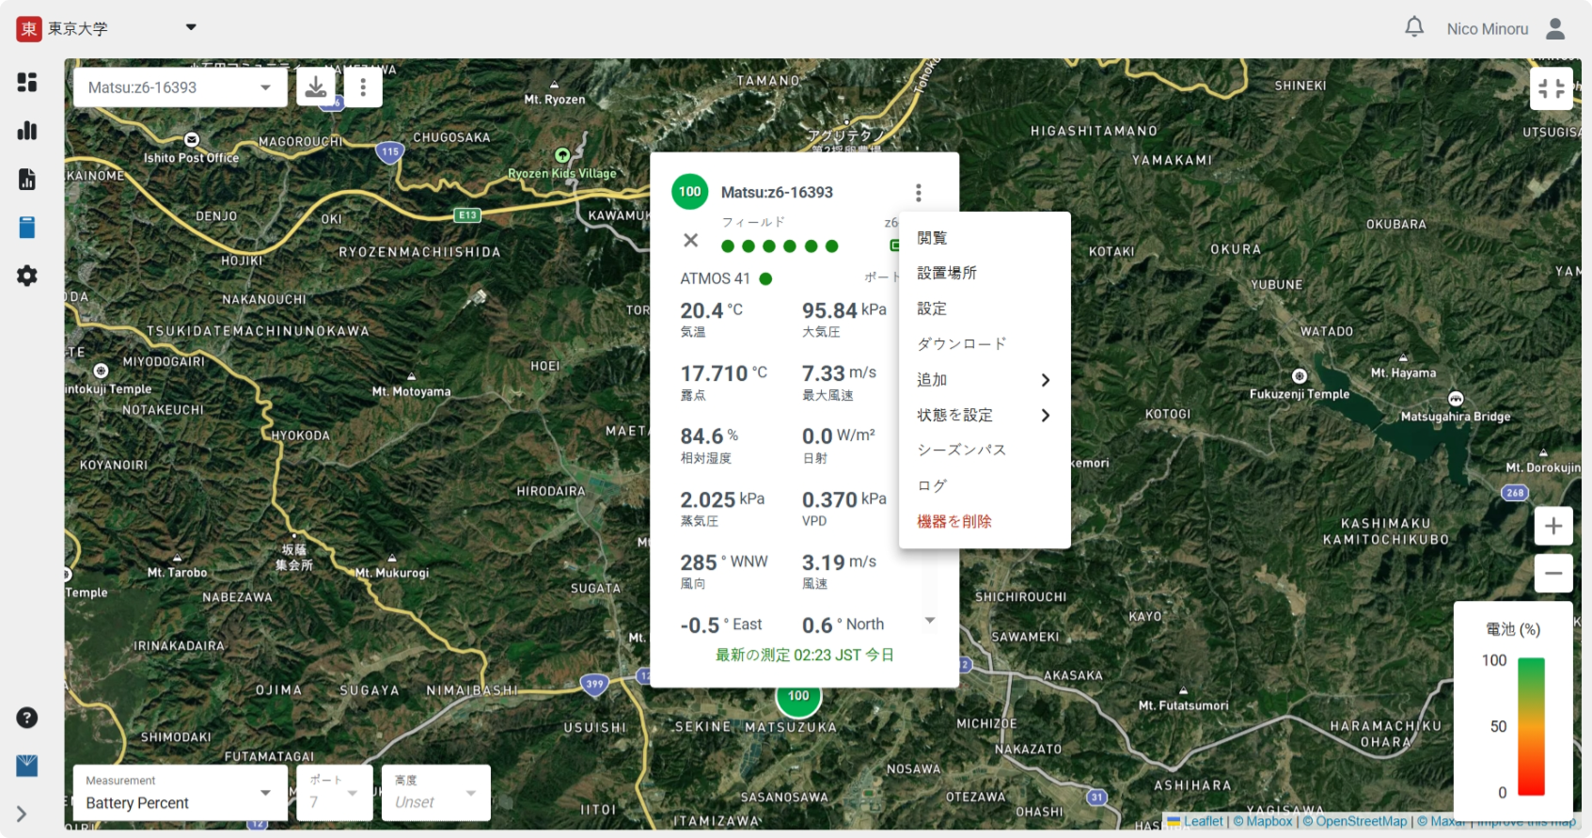
Task: Select 設定 menu entry
Action: [985, 308]
